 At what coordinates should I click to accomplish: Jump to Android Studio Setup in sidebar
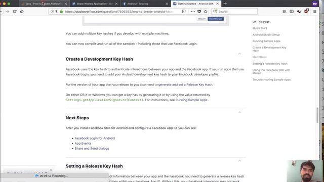tap(266, 35)
